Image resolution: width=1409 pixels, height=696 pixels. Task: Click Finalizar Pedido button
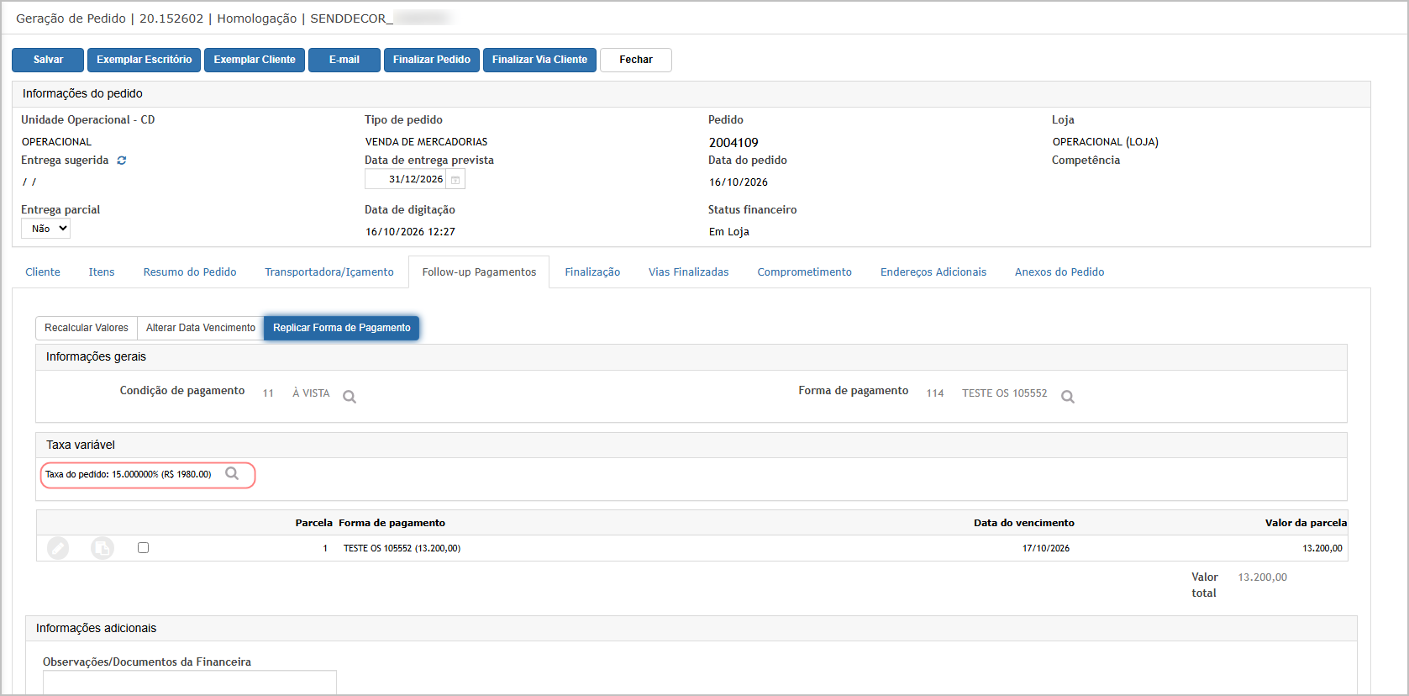pyautogui.click(x=432, y=60)
